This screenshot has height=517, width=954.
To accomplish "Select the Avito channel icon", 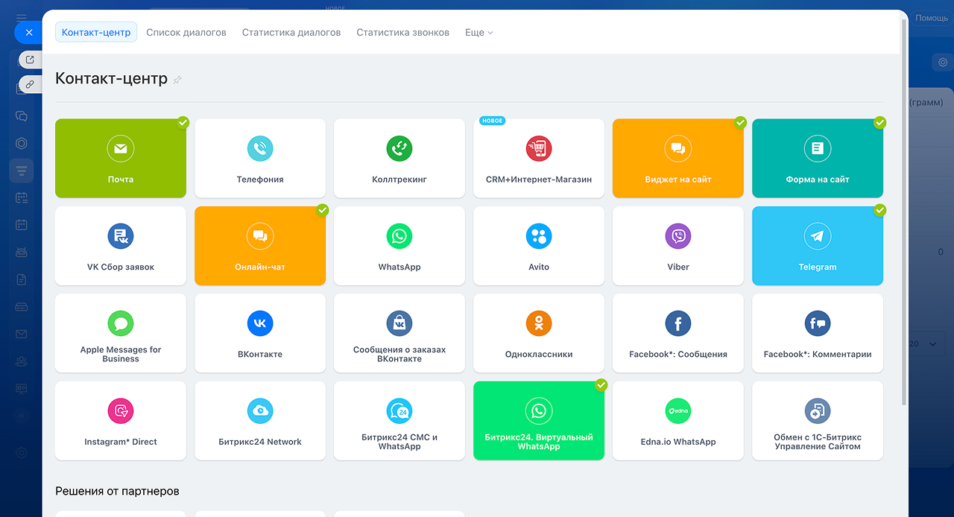I will tap(539, 236).
